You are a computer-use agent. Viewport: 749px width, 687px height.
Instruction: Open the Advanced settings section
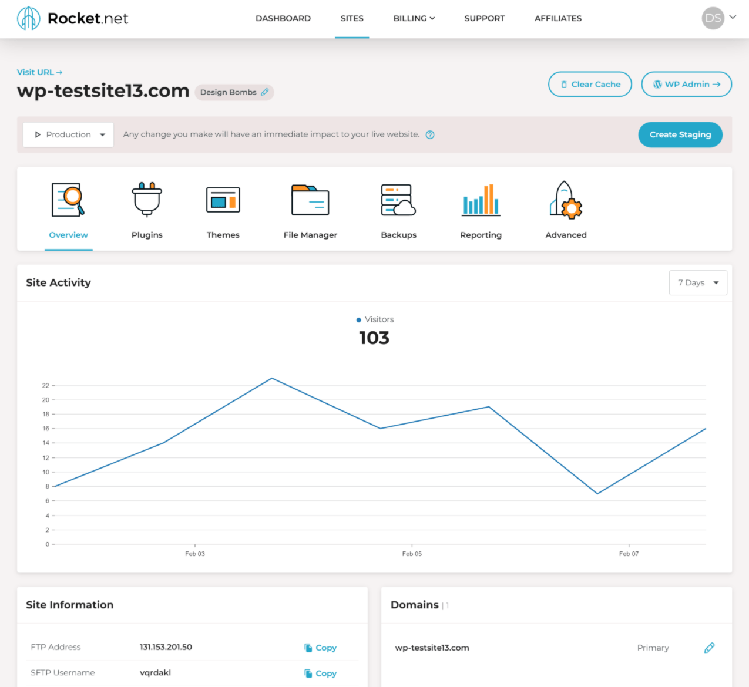[x=565, y=208]
